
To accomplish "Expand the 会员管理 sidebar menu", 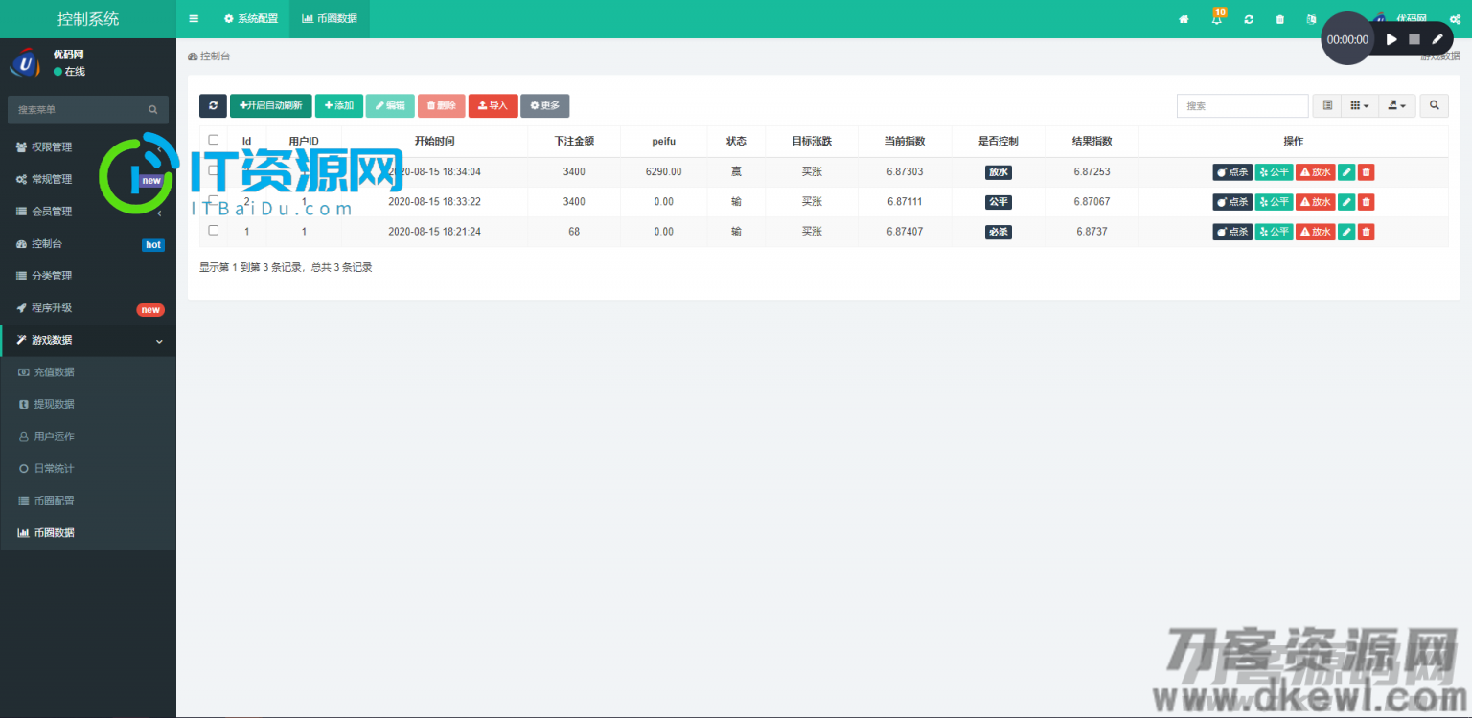I will pyautogui.click(x=88, y=212).
